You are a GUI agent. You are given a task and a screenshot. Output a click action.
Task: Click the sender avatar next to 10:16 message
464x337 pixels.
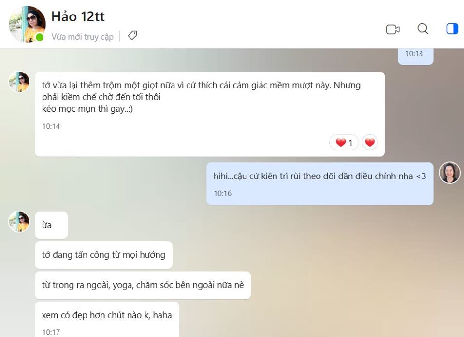pyautogui.click(x=449, y=173)
